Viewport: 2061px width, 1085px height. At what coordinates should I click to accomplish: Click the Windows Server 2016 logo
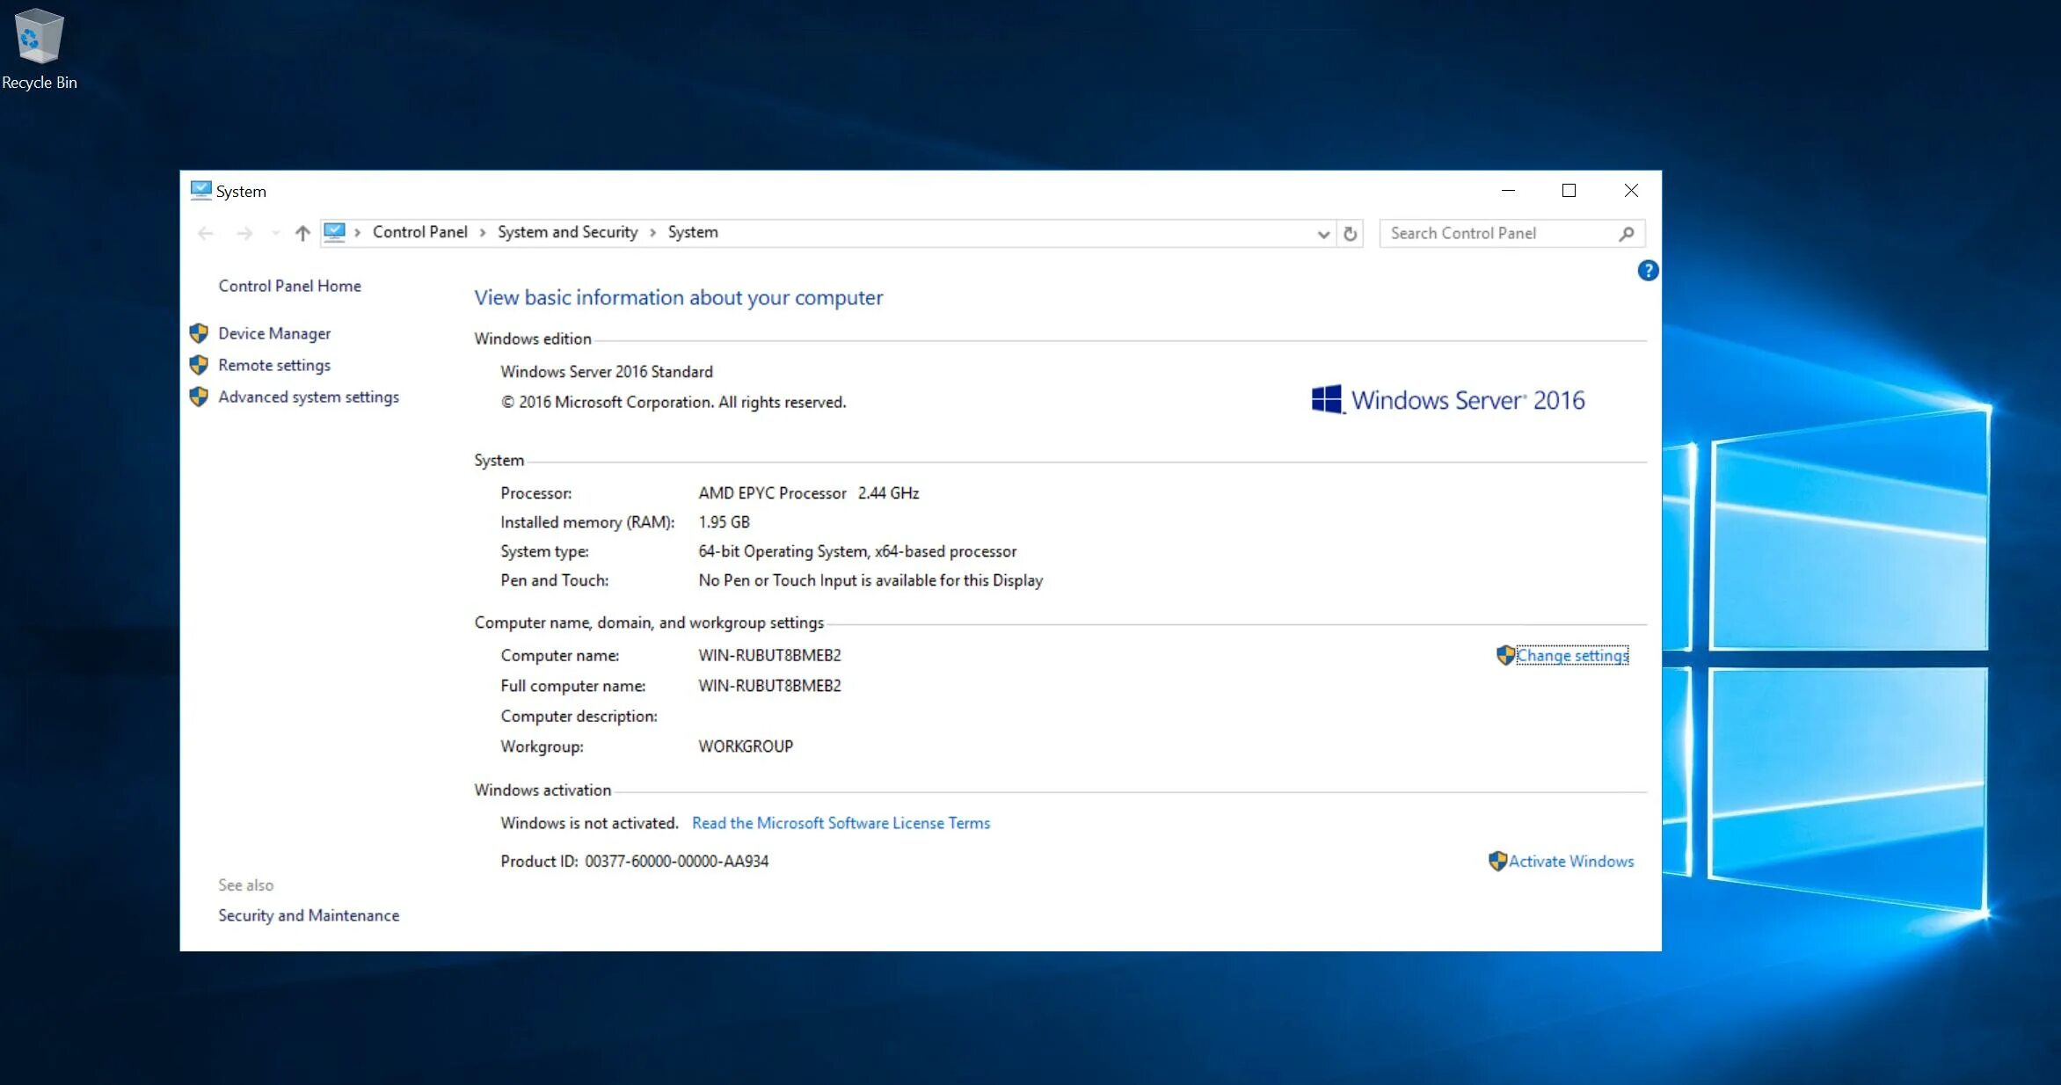pyautogui.click(x=1448, y=400)
